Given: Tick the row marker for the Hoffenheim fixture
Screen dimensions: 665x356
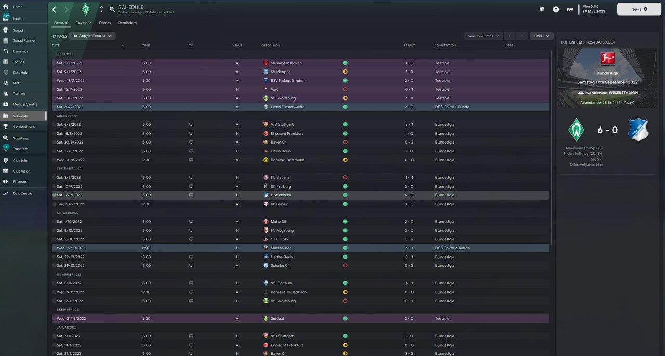Looking at the screenshot, I should point(54,195).
